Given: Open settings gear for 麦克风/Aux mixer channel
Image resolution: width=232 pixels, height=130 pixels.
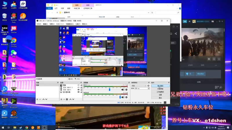Looking at the screenshot, I should [126, 90].
